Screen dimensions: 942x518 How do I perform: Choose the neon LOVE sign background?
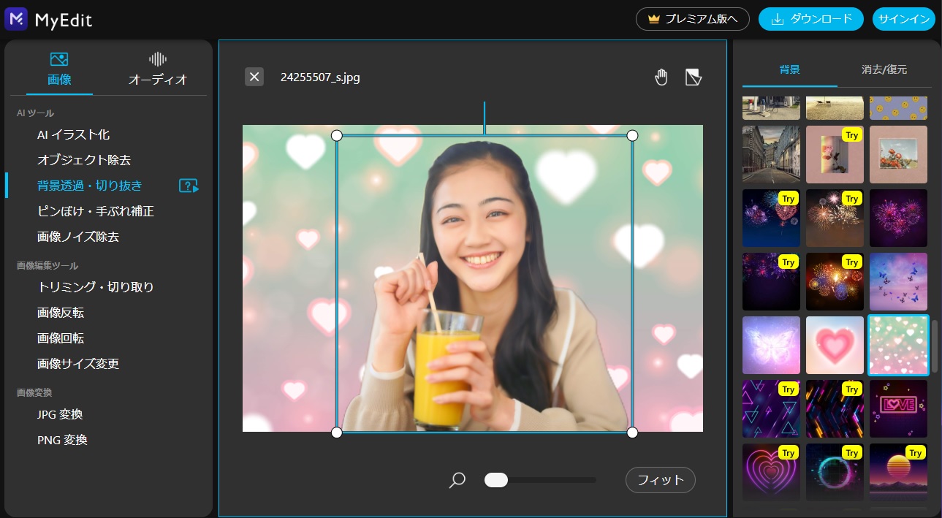(x=898, y=408)
